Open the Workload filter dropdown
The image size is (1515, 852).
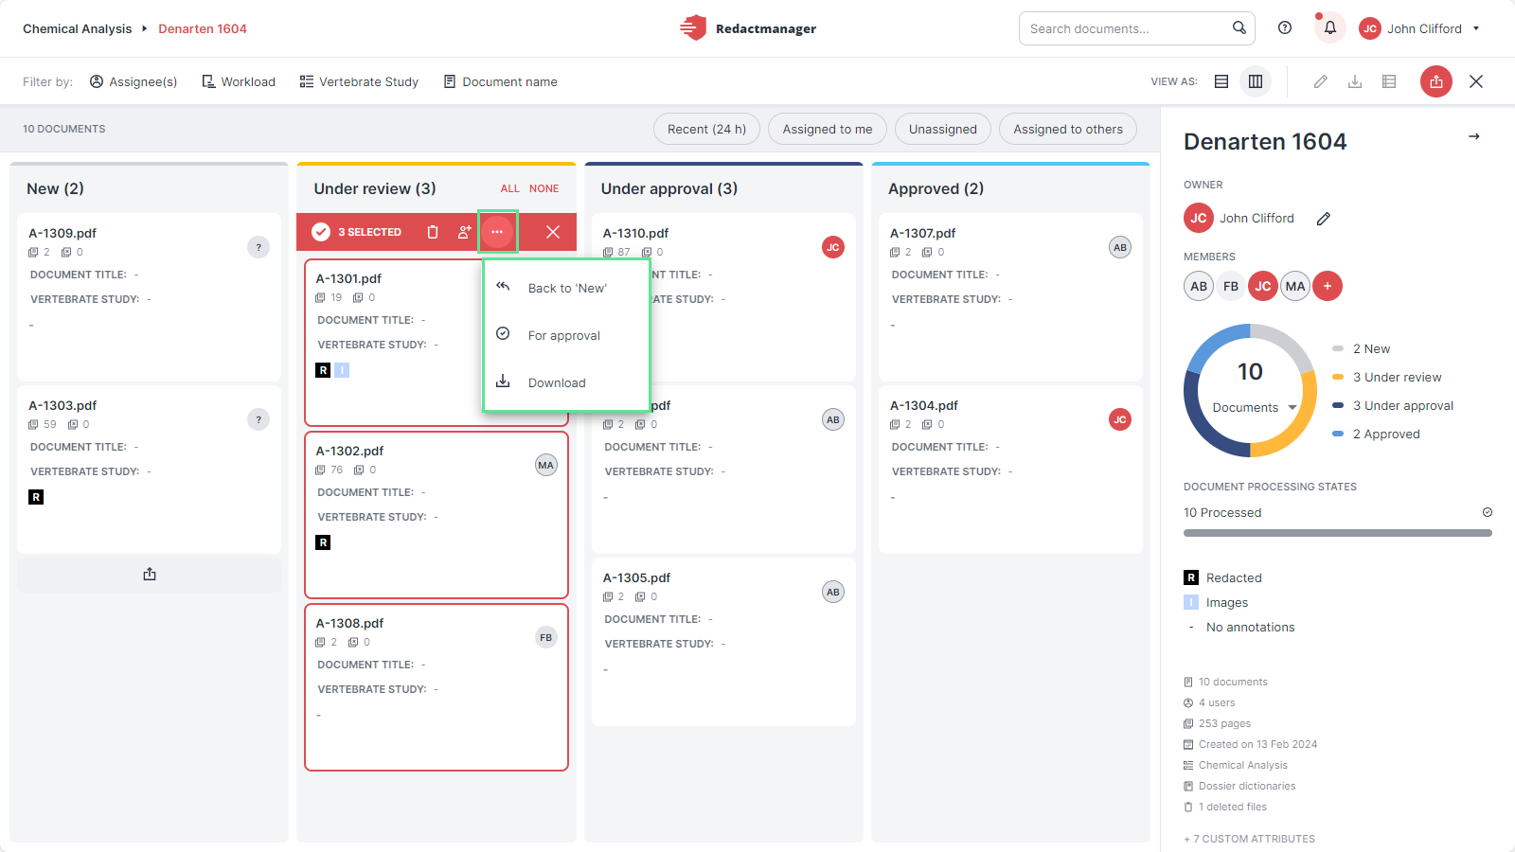point(239,81)
